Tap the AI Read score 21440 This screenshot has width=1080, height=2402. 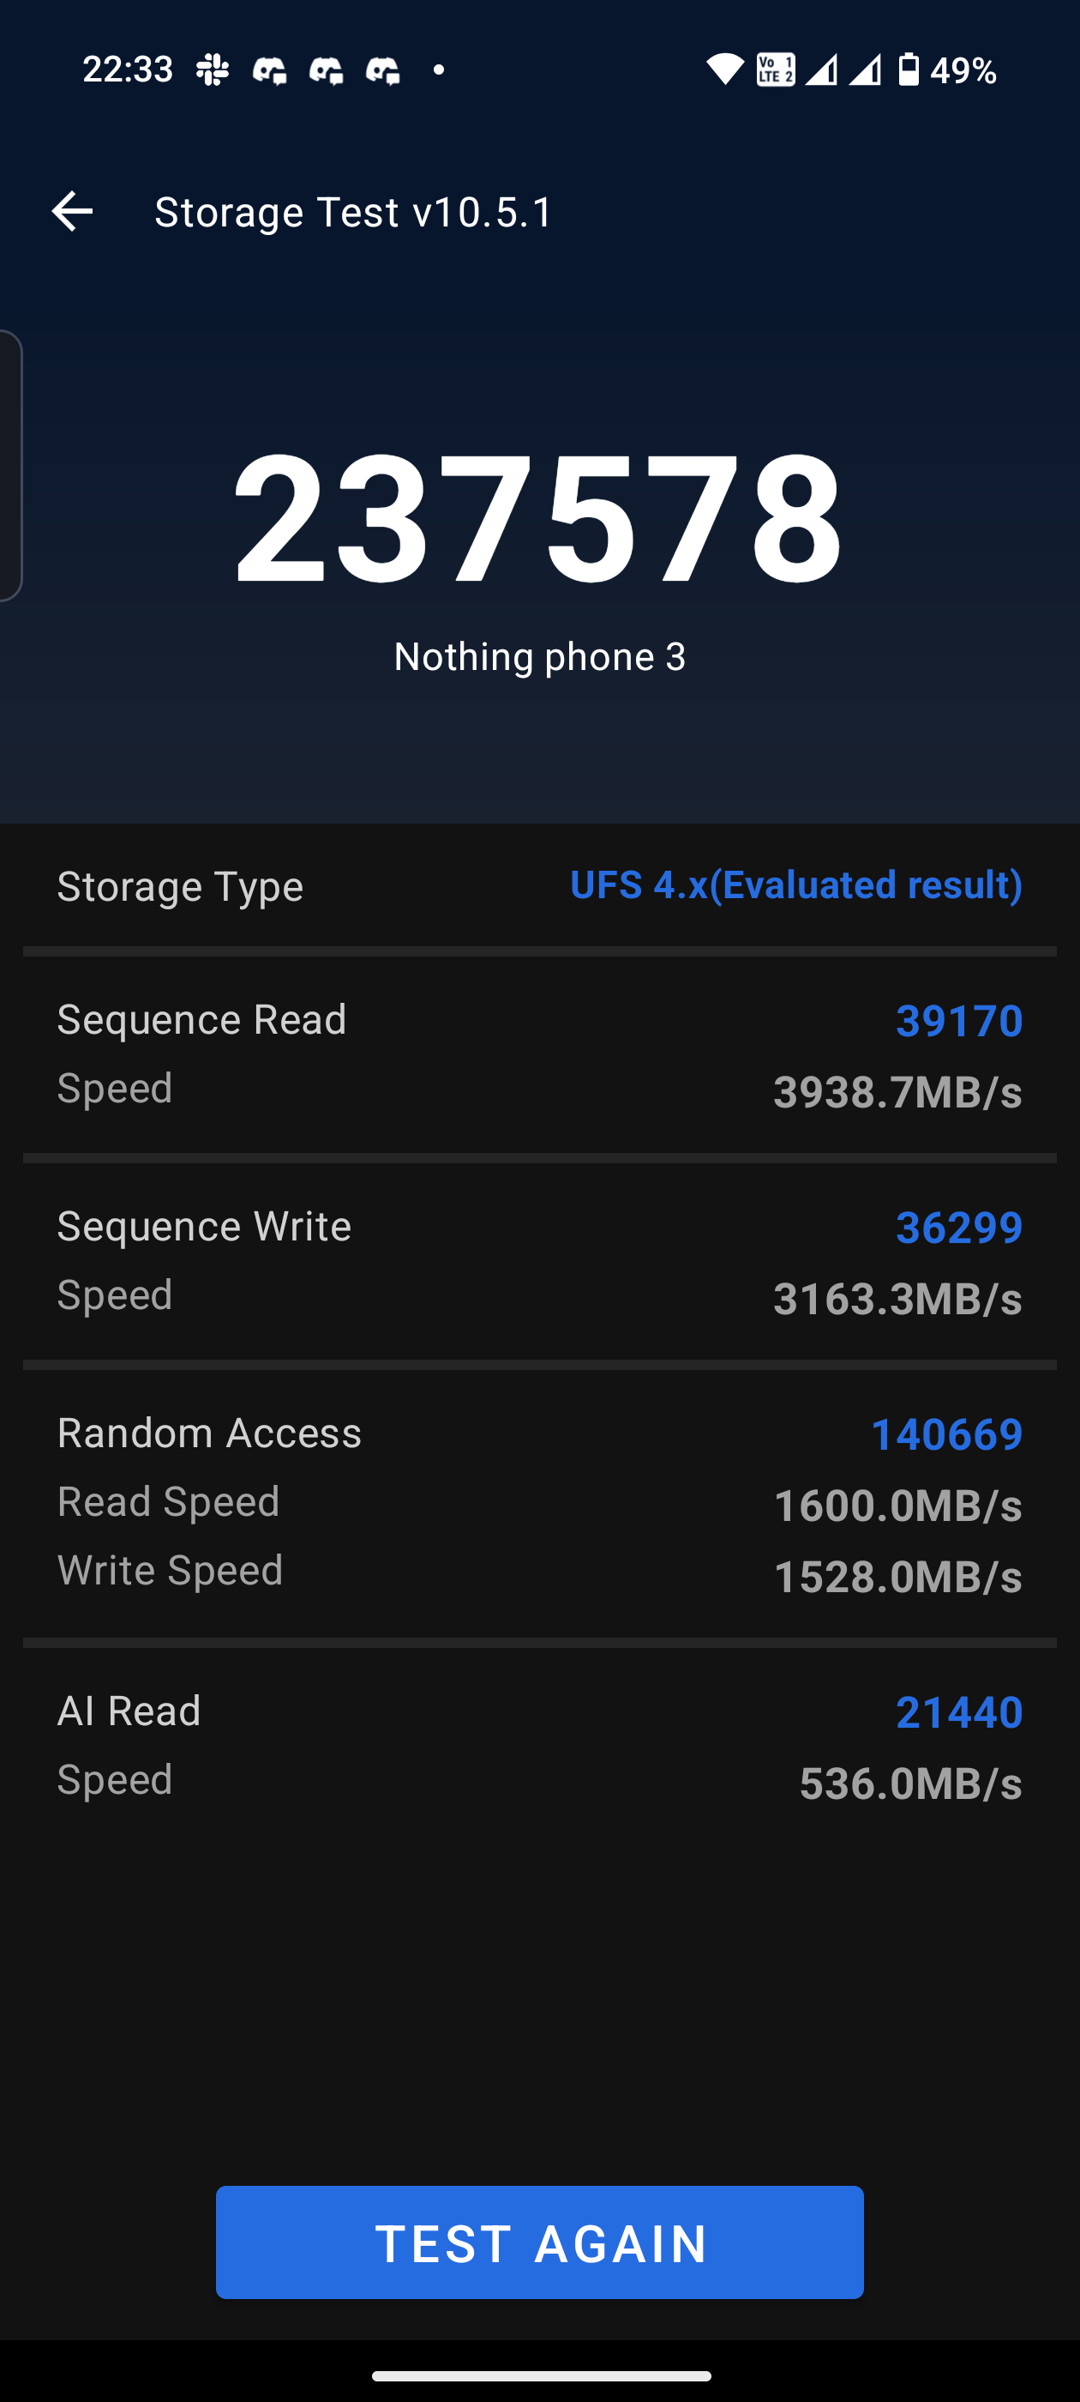click(x=959, y=1712)
